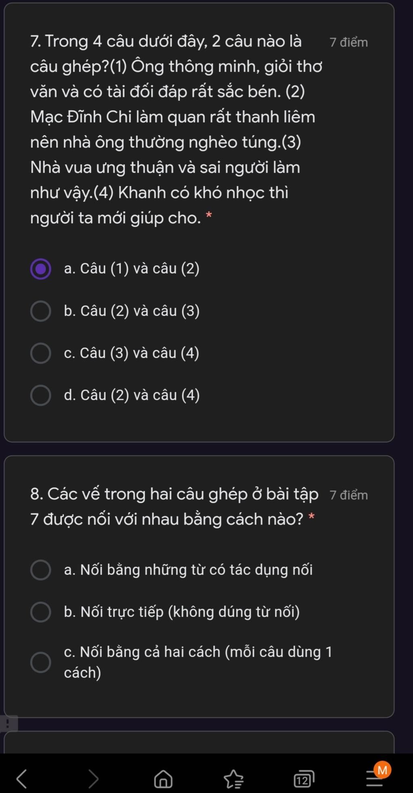The width and height of the screenshot is (413, 793).
Task: Tap the label text 'd. Câu (2) và câu (4)'
Action: point(132,395)
